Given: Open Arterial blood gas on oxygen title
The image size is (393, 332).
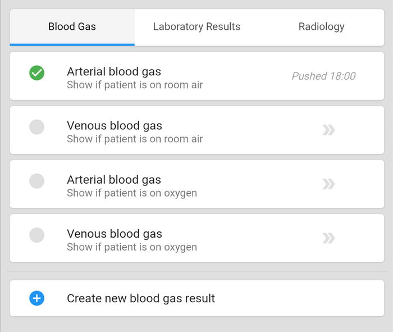Looking at the screenshot, I should click(x=114, y=179).
